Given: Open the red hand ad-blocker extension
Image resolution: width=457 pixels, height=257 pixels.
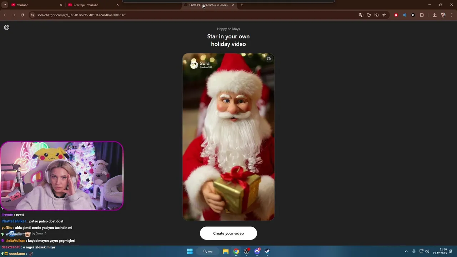Looking at the screenshot, I should click(x=396, y=15).
